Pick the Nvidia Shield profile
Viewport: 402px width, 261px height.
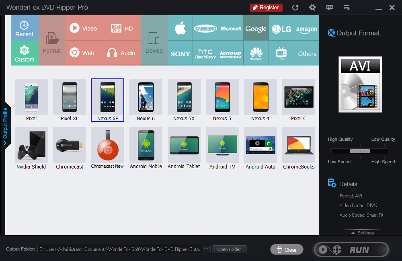click(31, 148)
